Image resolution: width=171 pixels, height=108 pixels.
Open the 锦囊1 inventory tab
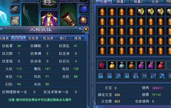tap(121, 2)
